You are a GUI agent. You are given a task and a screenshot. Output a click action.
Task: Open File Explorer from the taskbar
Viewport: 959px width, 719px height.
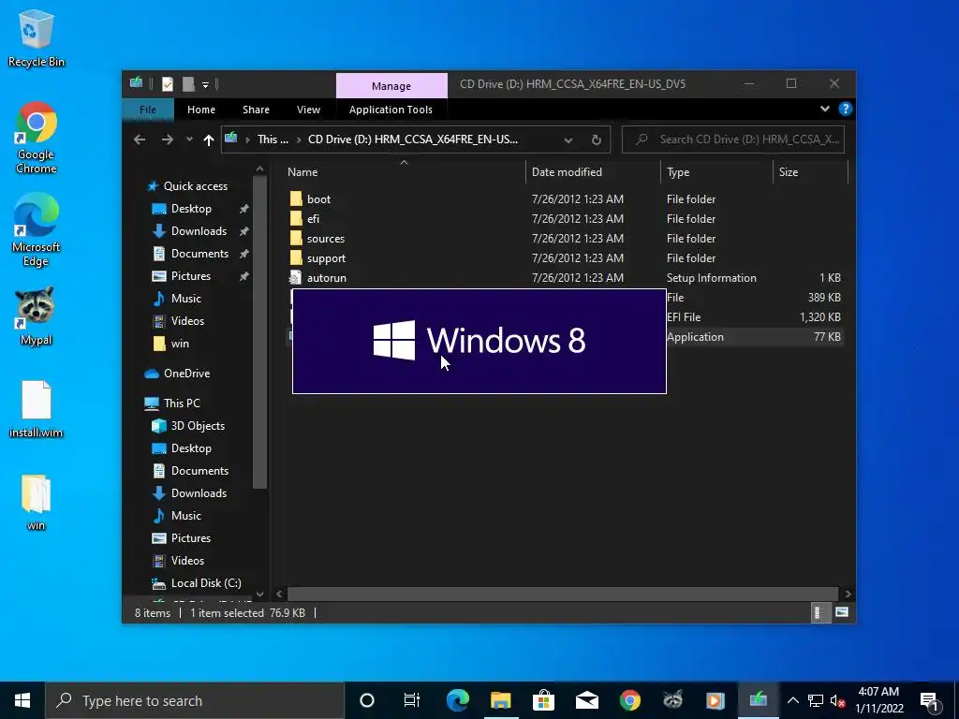pos(500,700)
